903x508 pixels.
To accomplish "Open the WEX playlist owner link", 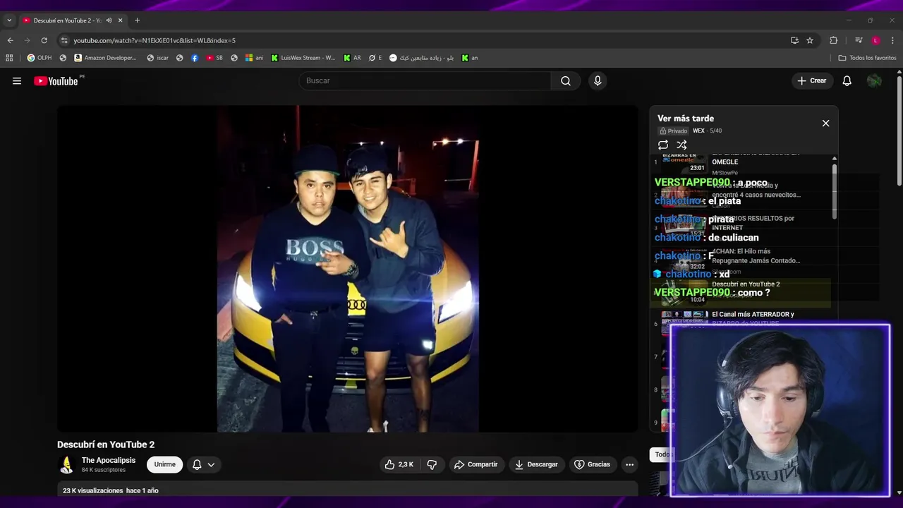I will point(698,131).
